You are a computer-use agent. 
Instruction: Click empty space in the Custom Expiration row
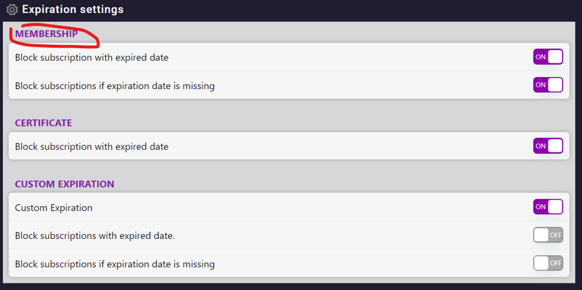click(x=313, y=208)
